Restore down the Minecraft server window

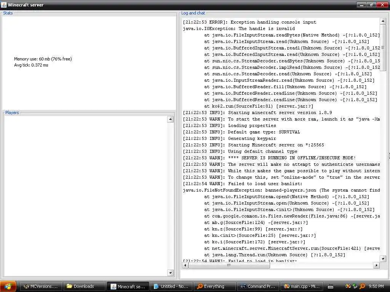click(x=371, y=5)
